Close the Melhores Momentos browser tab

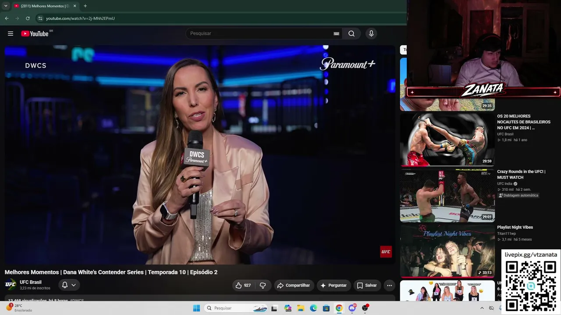[75, 6]
